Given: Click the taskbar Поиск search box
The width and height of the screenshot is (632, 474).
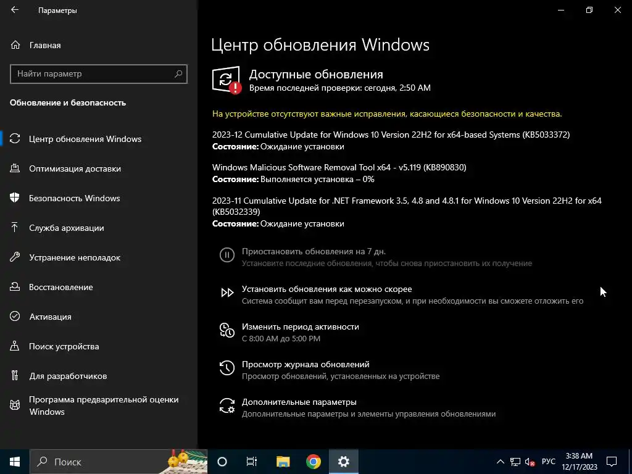Looking at the screenshot, I should [118, 462].
